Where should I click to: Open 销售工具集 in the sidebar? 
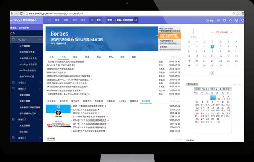25,101
